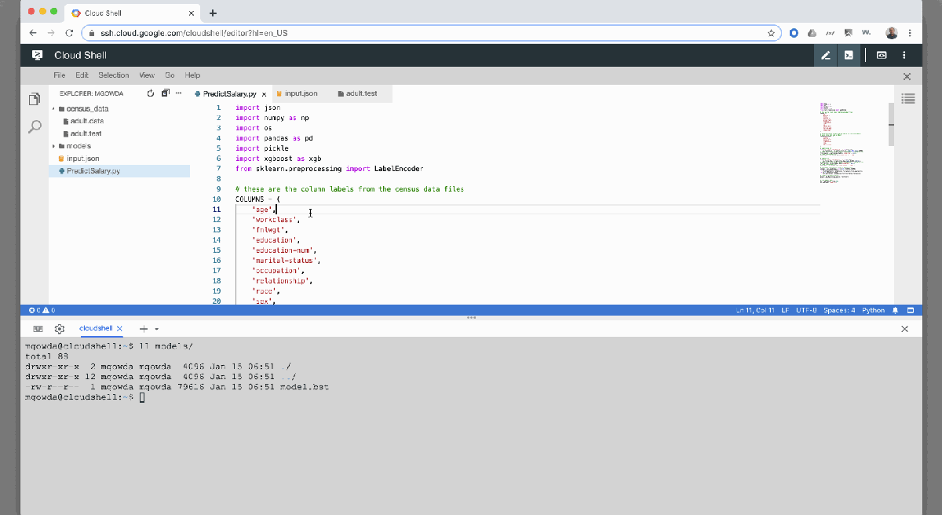Screen dimensions: 942x515
Task: Click line number 11 in gutter
Action: point(217,210)
